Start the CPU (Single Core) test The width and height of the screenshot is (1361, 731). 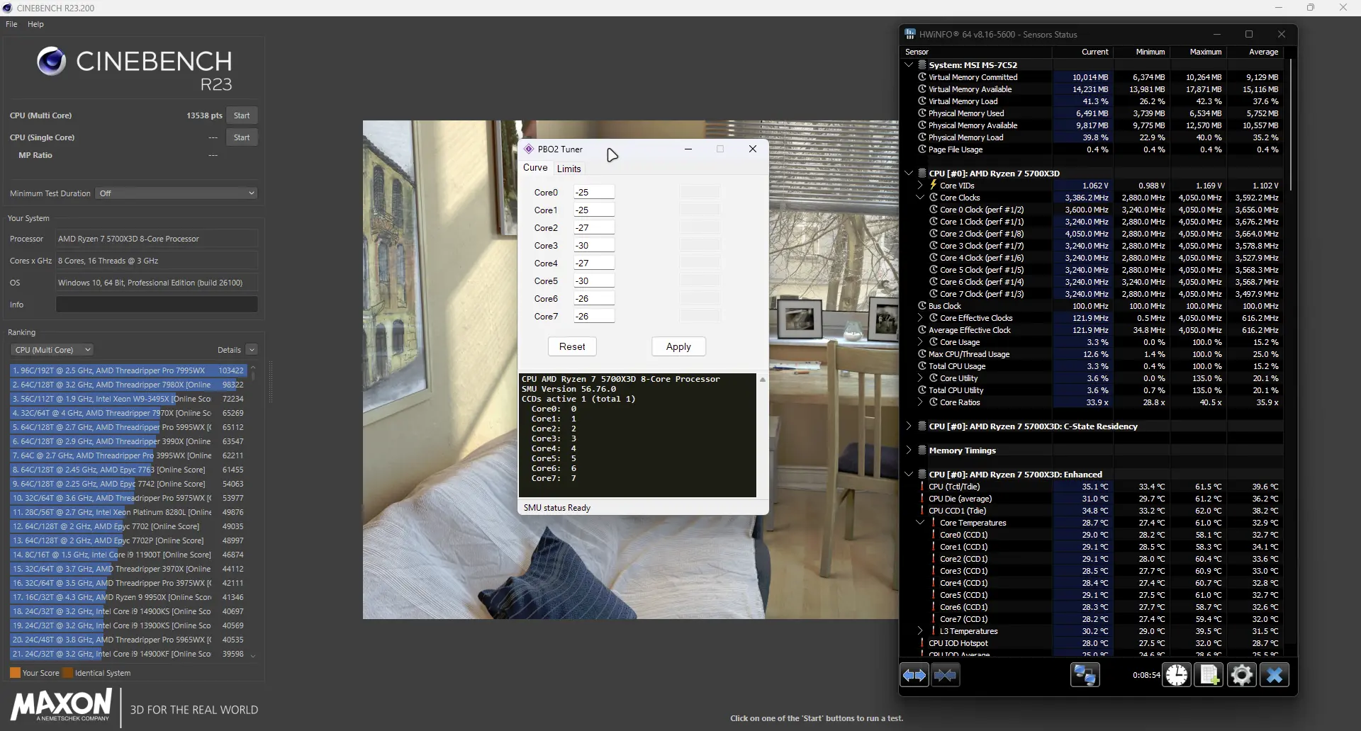(x=242, y=137)
